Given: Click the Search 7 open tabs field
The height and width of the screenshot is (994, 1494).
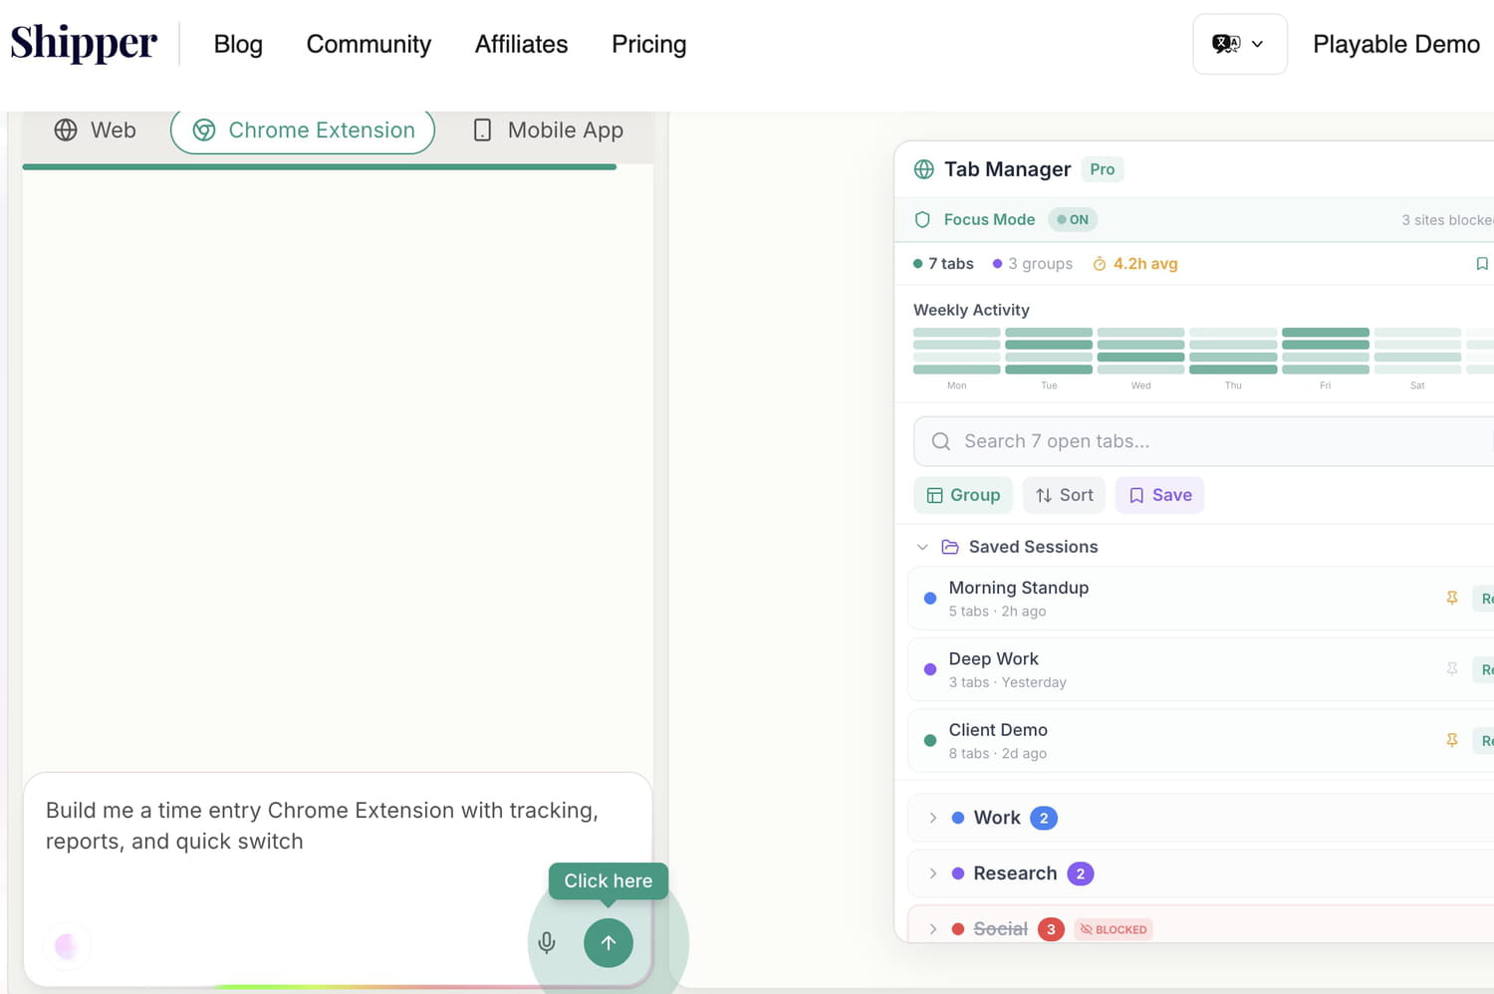Looking at the screenshot, I should (1145, 441).
